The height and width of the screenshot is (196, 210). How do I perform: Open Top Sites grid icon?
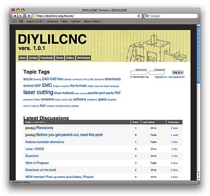(x=21, y=21)
